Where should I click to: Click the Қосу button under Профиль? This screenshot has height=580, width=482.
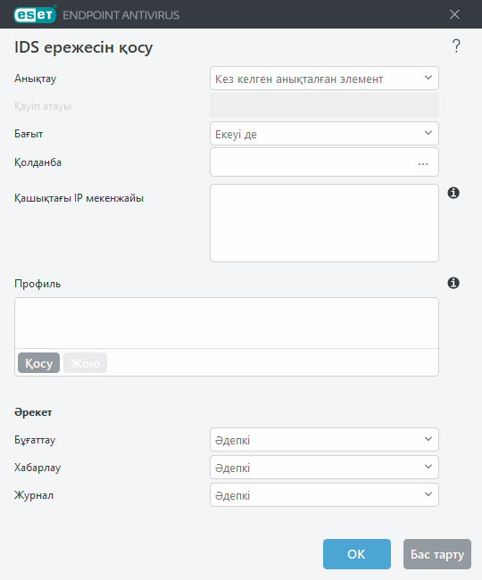[x=39, y=363]
